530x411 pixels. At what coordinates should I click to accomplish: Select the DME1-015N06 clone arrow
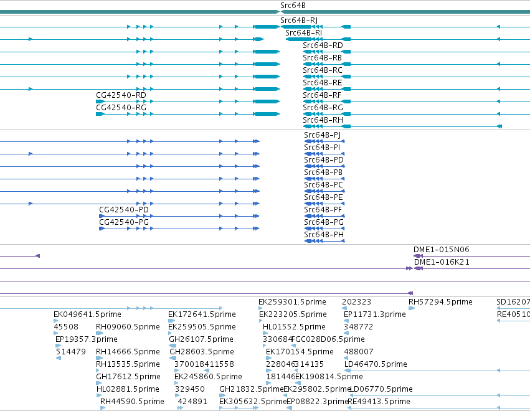(x=418, y=256)
